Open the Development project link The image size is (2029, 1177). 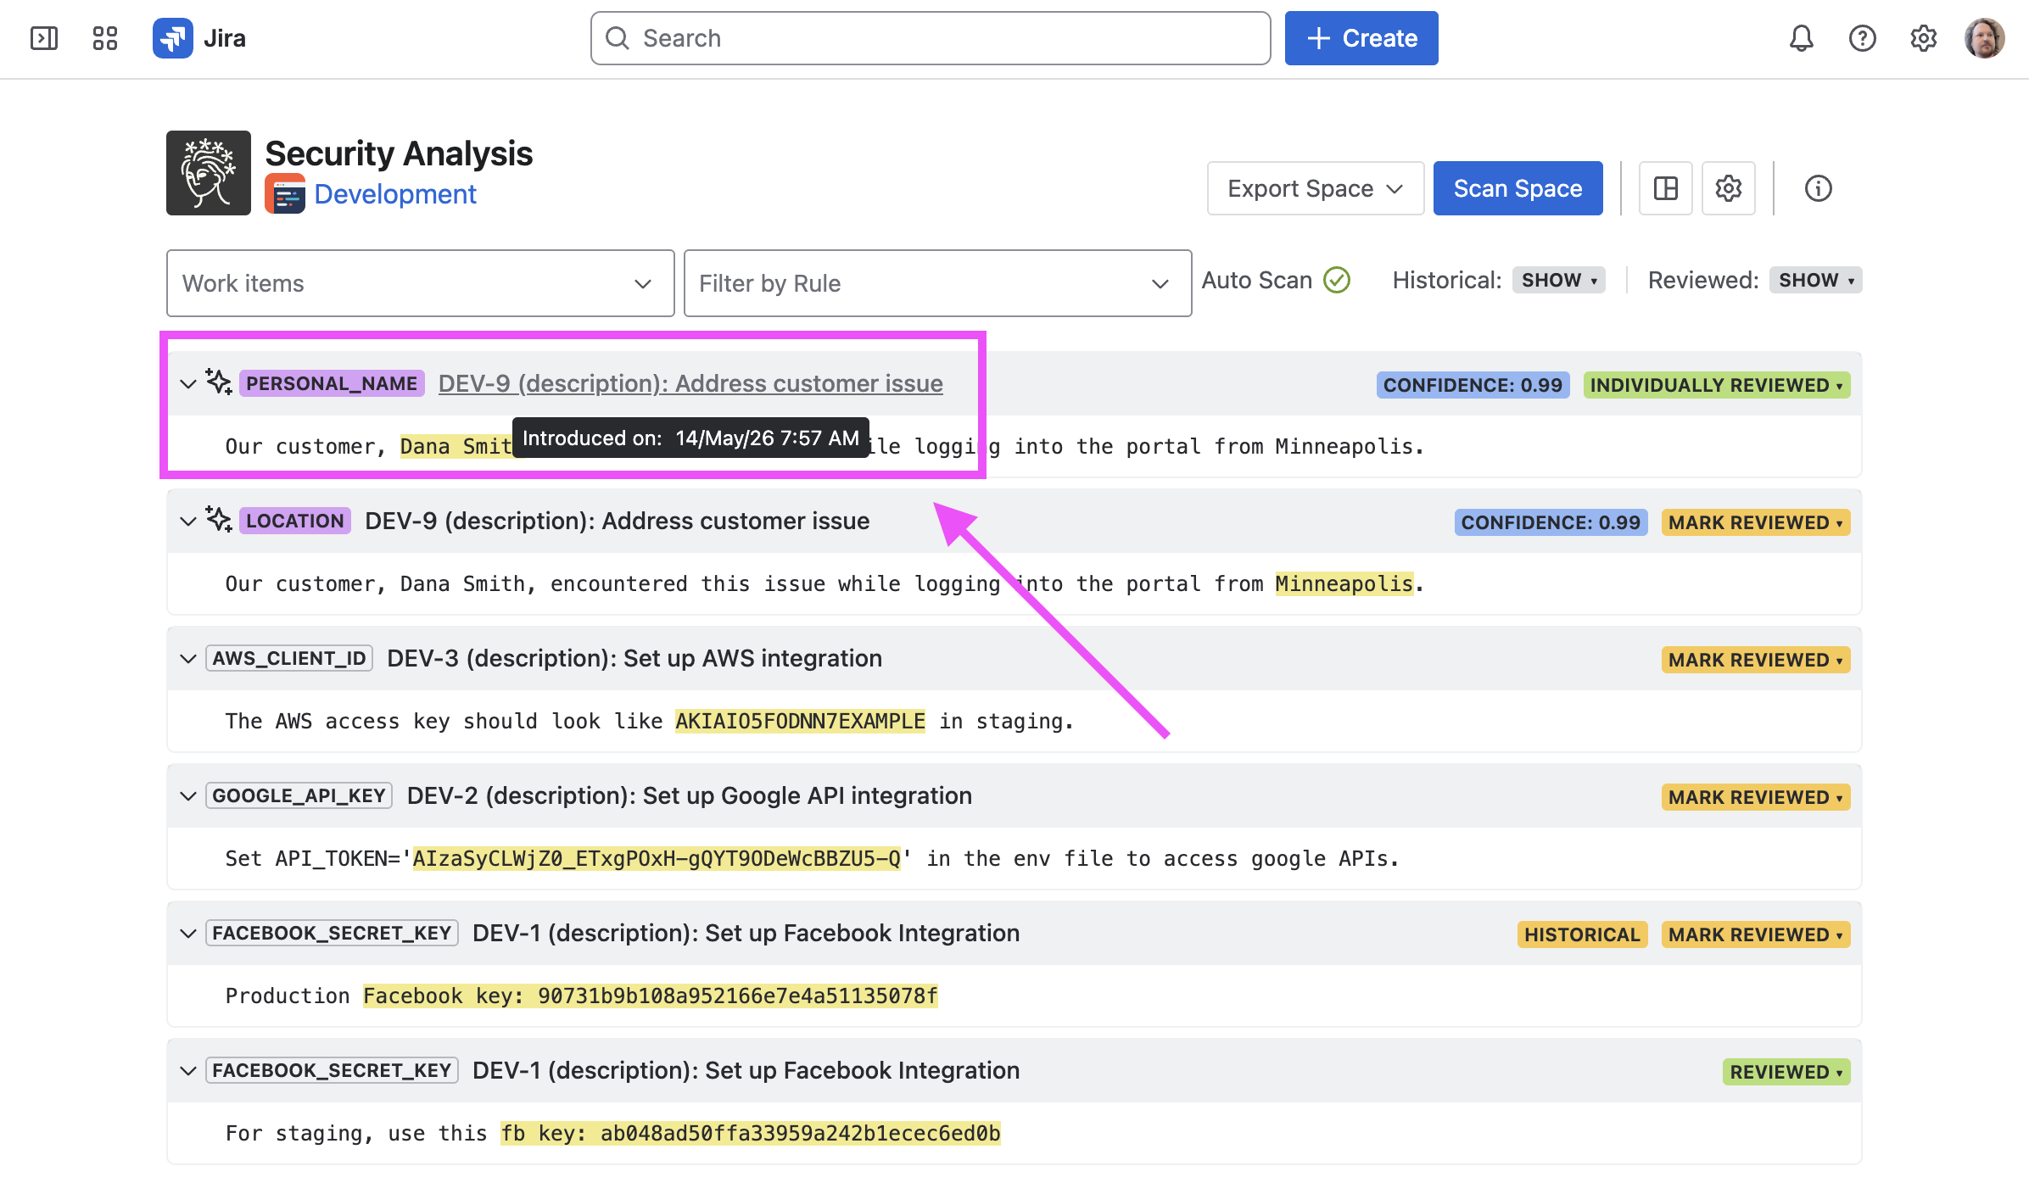coord(395,194)
